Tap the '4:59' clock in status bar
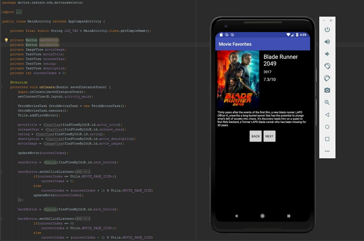 [x=303, y=35]
